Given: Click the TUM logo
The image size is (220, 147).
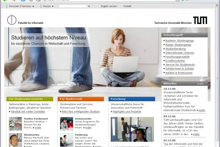Looking at the screenshot, I should click(200, 20).
